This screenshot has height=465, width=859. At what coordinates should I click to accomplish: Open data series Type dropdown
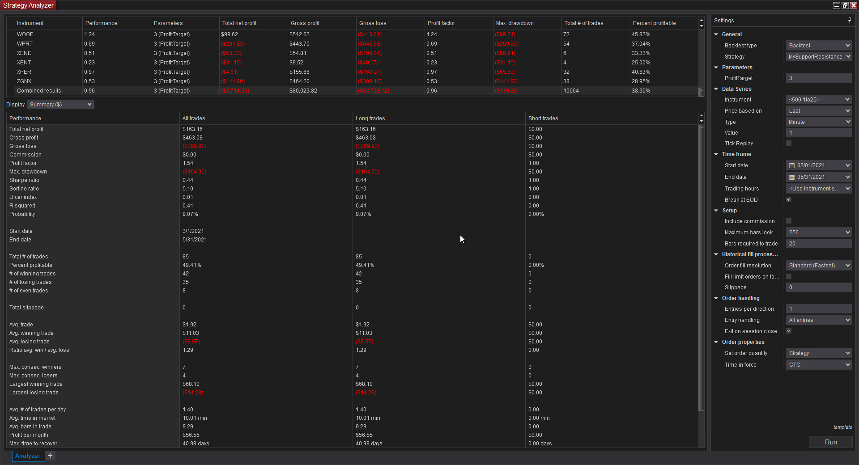[x=819, y=122]
